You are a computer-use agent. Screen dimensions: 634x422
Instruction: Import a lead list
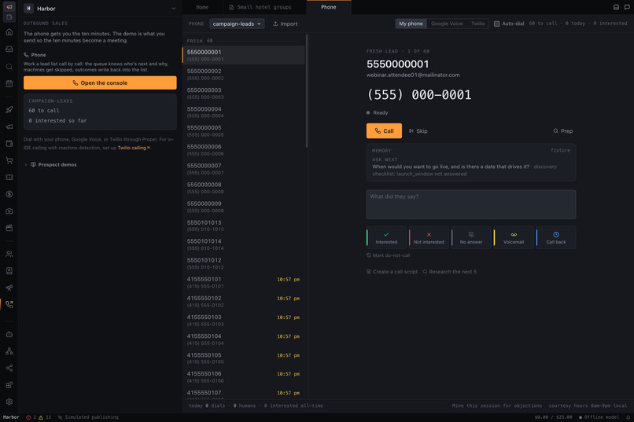[285, 24]
